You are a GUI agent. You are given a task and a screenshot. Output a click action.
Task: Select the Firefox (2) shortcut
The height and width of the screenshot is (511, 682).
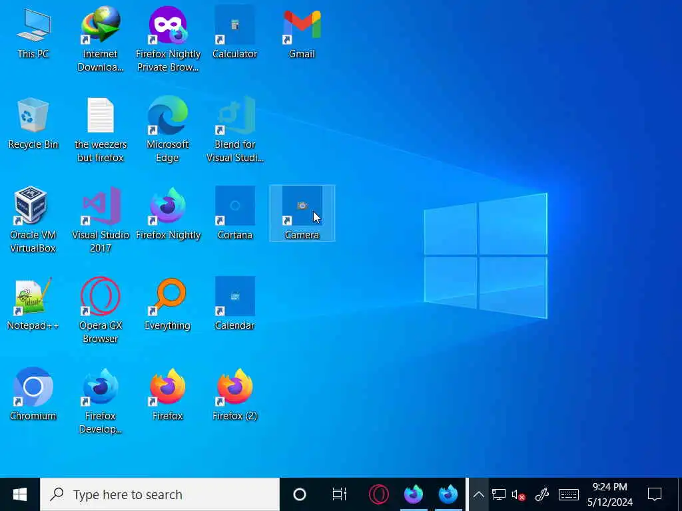click(235, 395)
